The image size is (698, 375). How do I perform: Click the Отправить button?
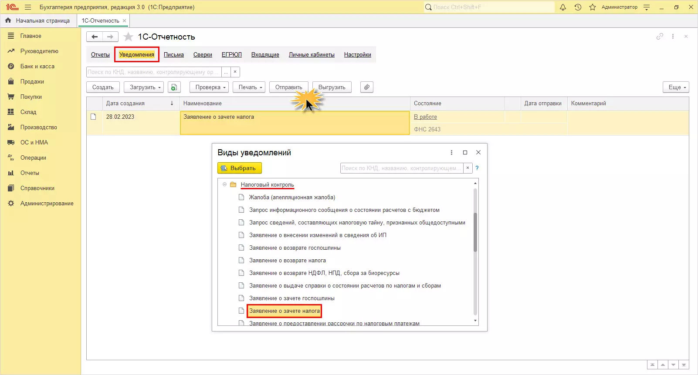point(289,87)
